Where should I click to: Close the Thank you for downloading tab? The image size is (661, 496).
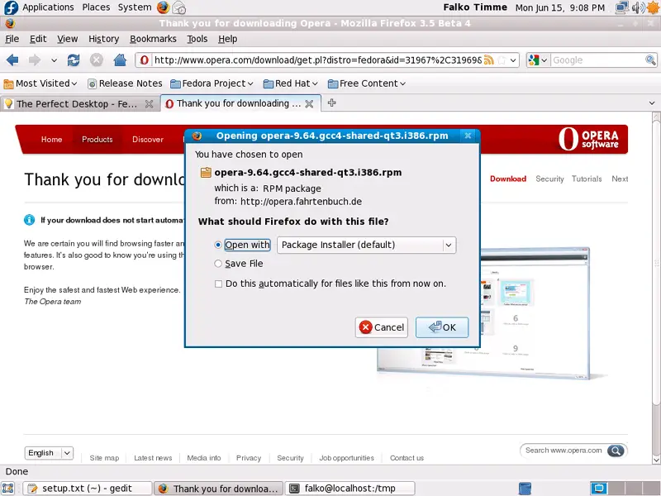click(309, 104)
